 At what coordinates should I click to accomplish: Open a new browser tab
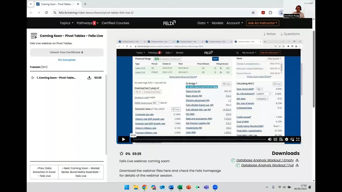tap(85, 4)
